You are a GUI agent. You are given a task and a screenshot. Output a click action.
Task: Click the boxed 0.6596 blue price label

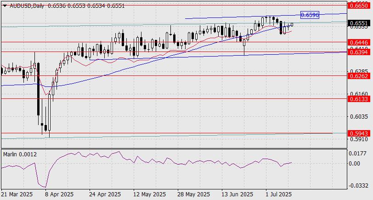click(310, 15)
